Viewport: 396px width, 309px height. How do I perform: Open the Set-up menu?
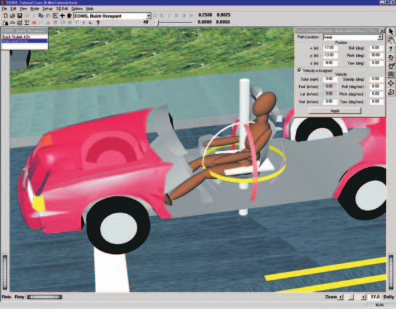tap(47, 9)
